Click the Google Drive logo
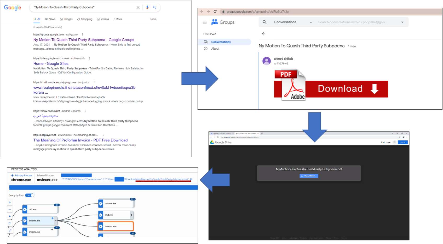Screen dimensions: 443x244 click(221, 142)
